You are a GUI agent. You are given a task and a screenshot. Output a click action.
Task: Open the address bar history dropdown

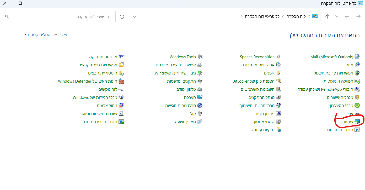[134, 17]
